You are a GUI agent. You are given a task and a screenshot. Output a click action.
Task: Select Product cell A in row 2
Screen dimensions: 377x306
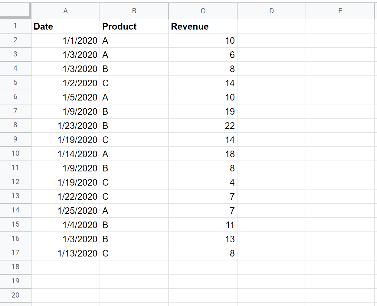pyautogui.click(x=134, y=40)
